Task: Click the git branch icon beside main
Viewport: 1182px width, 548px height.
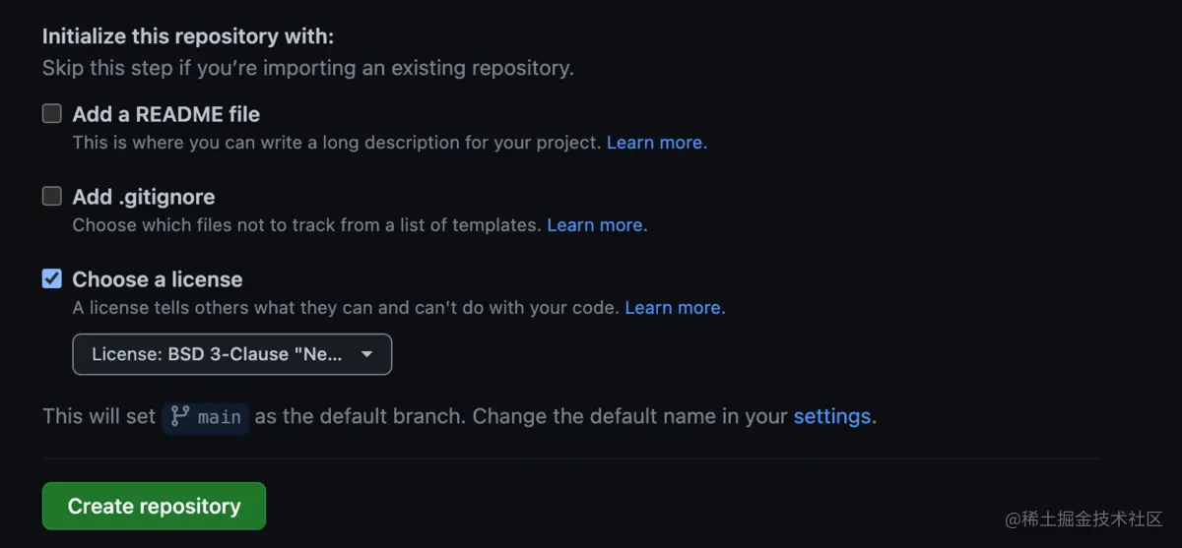Action: coord(179,416)
